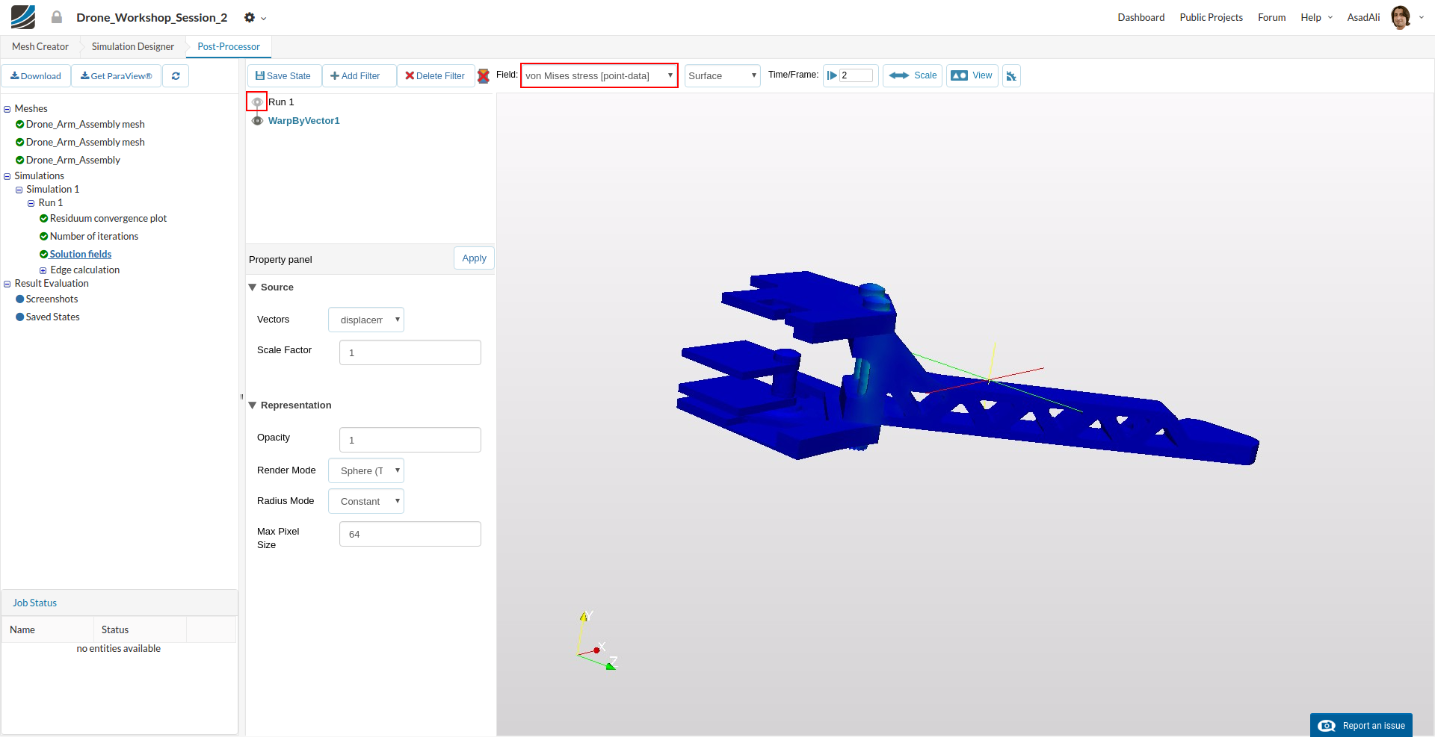Open the Render Mode dropdown
The image size is (1435, 737).
pos(366,471)
